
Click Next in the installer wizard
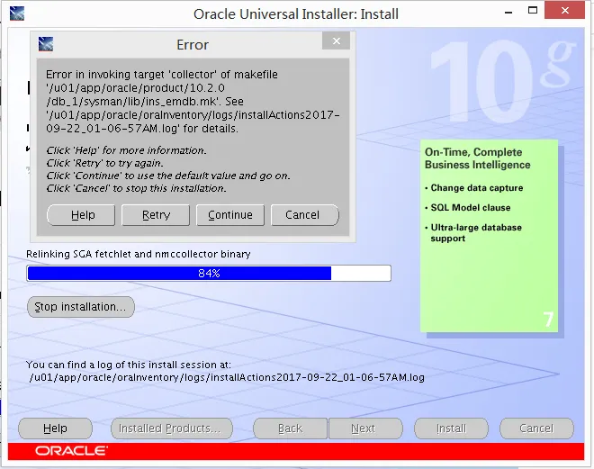pyautogui.click(x=365, y=428)
